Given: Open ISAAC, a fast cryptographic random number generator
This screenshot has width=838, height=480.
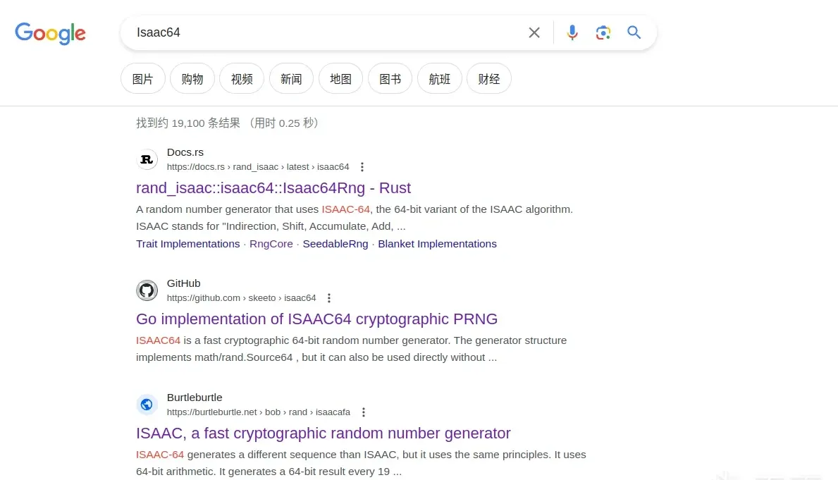Looking at the screenshot, I should (324, 433).
